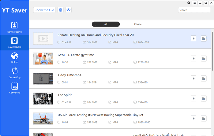
Task: Switch to the All tab
Action: coord(106,24)
